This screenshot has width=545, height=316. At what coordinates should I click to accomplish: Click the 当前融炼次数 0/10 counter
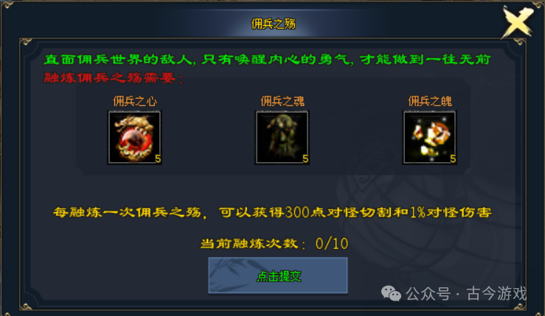[274, 243]
